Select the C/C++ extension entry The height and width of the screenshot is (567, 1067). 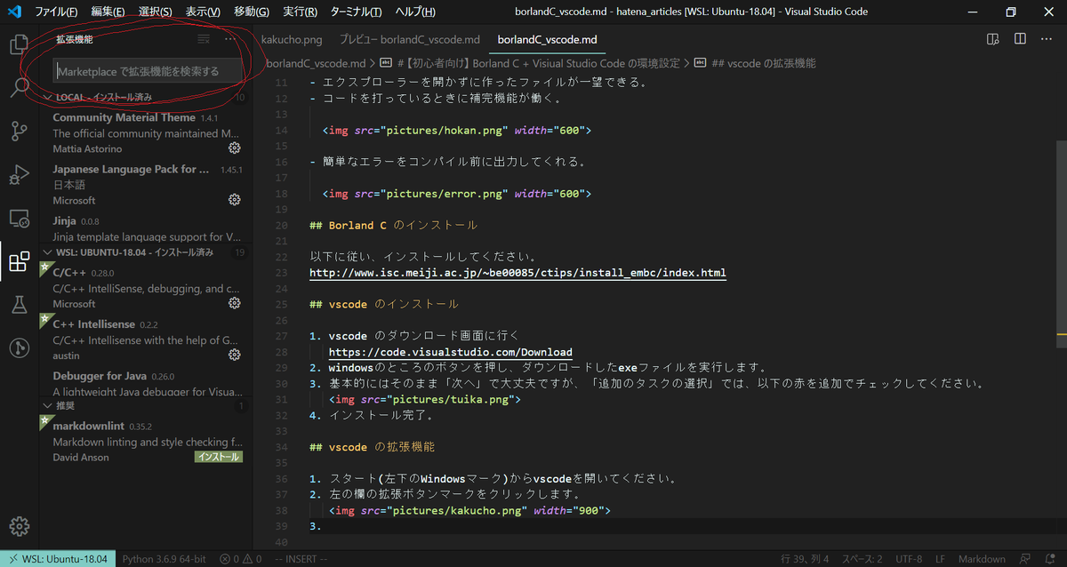point(147,288)
